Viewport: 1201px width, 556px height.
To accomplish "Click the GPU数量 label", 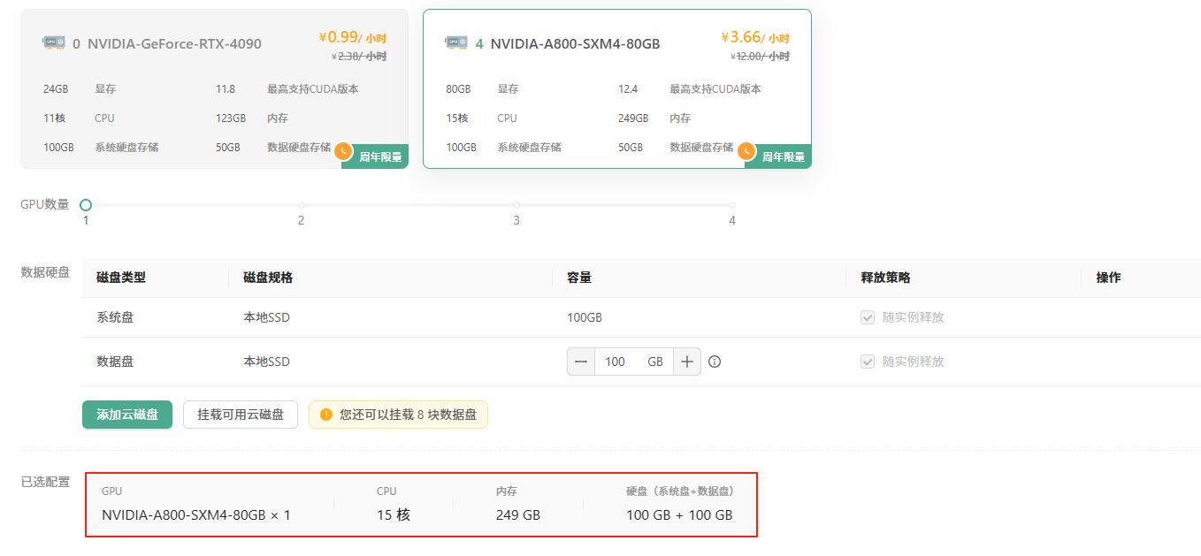I will pyautogui.click(x=45, y=204).
